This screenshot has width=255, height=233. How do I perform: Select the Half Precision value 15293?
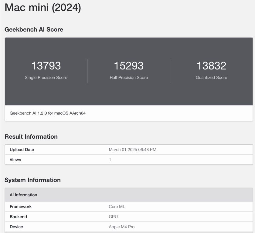pos(129,66)
